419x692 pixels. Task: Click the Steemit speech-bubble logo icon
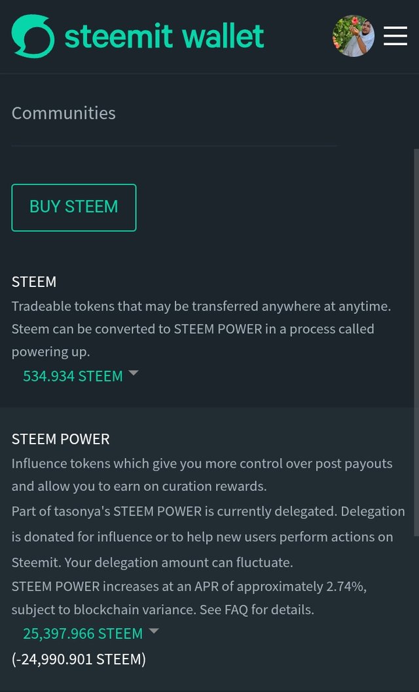33,36
